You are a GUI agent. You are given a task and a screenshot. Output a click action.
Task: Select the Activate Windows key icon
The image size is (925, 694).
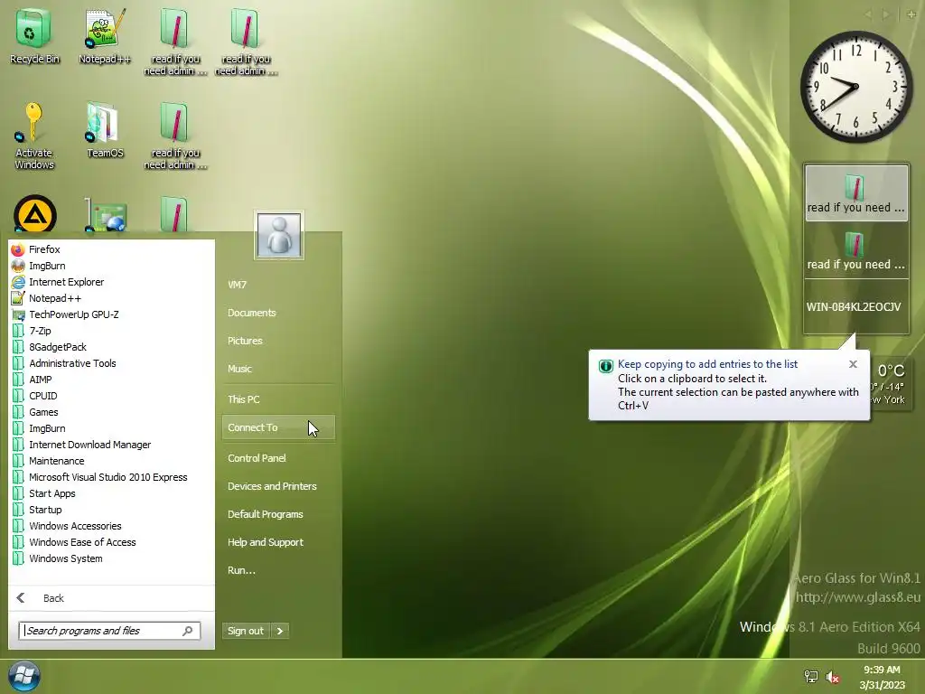point(33,136)
